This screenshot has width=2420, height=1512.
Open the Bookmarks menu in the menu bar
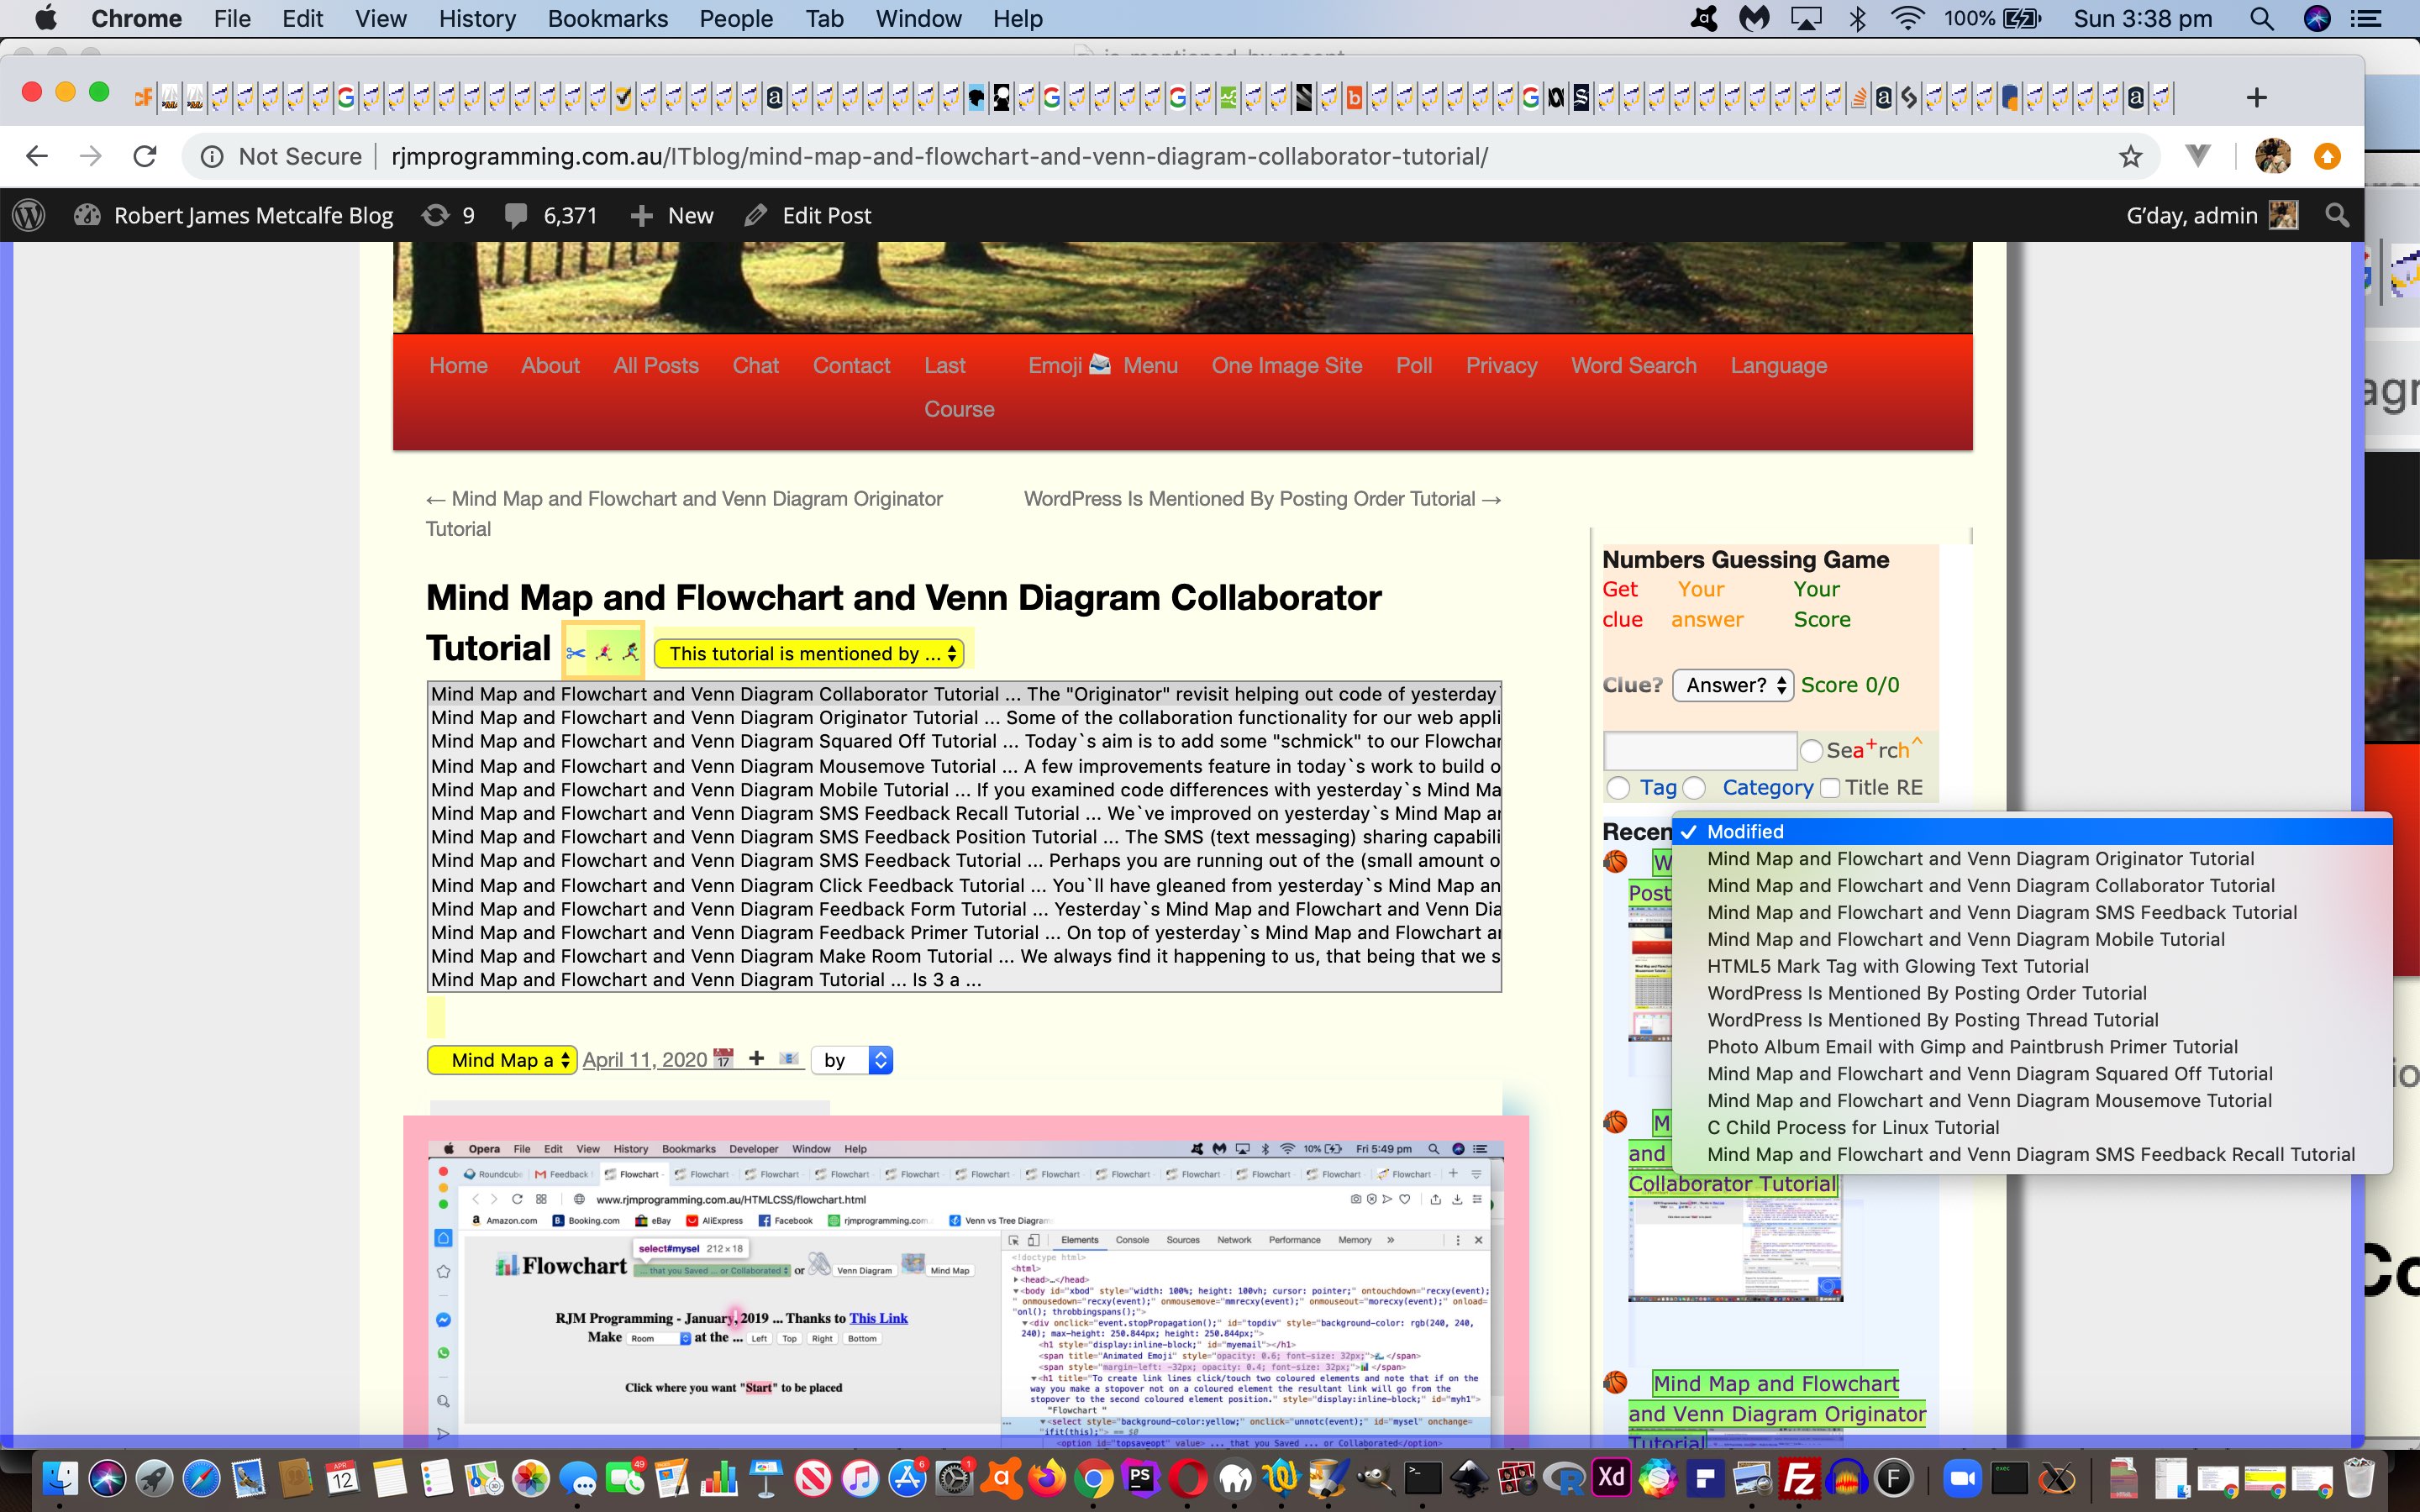[607, 19]
